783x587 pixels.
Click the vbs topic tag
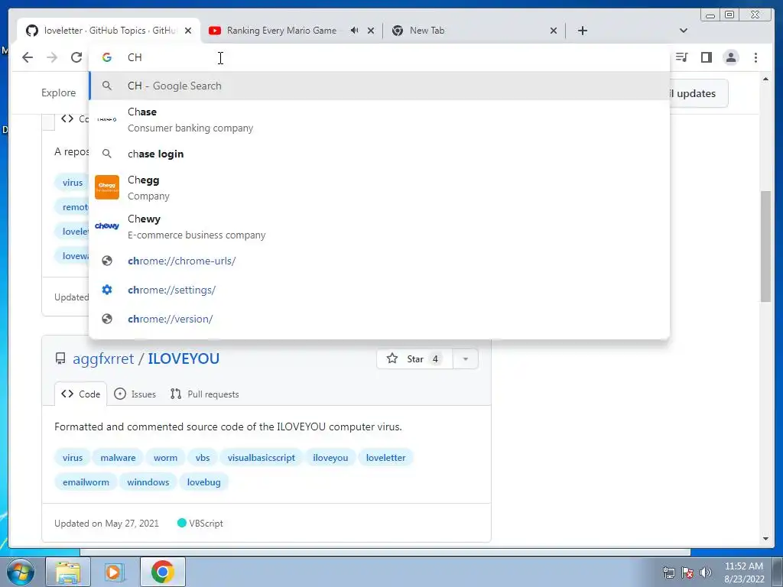pyautogui.click(x=203, y=458)
